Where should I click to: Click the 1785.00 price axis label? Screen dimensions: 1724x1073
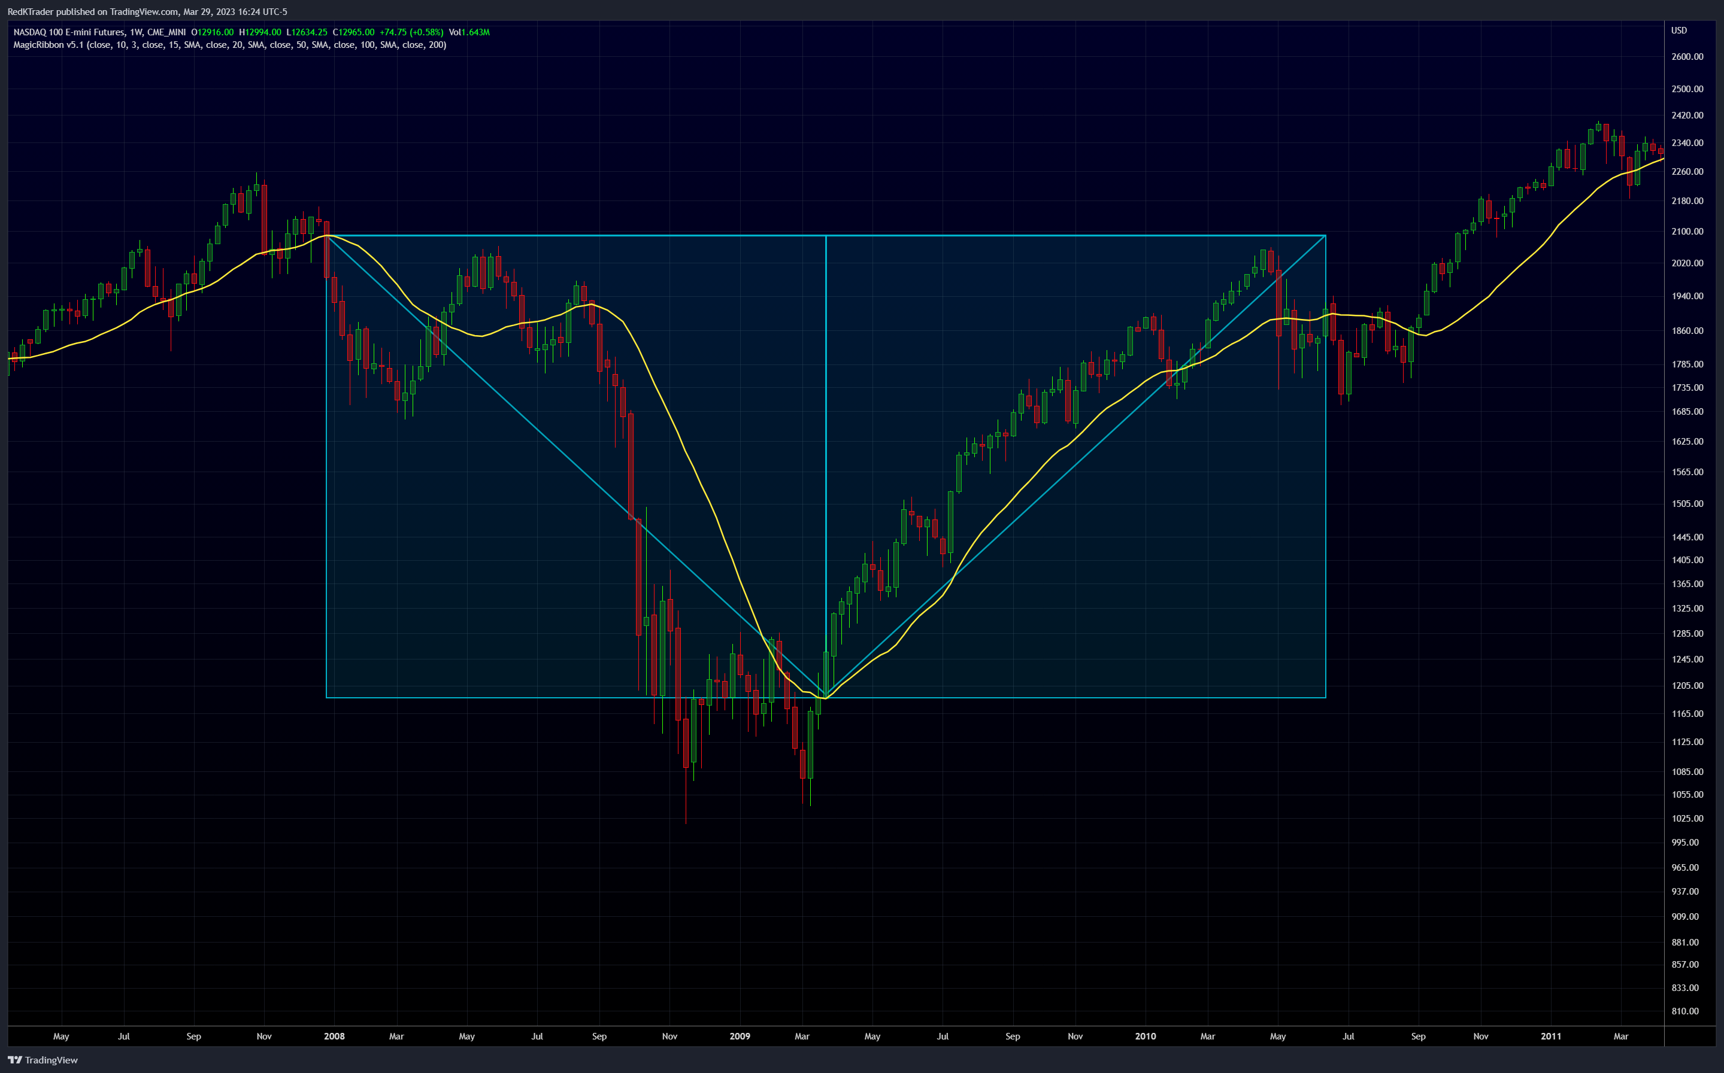[x=1687, y=364]
